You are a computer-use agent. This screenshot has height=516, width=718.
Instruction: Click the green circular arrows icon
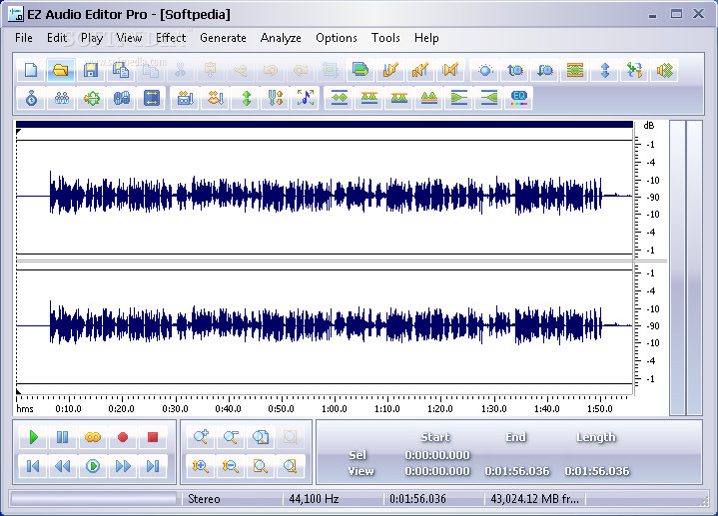pos(92,98)
